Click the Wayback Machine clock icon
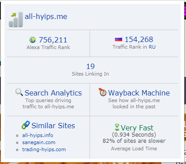 (102, 92)
